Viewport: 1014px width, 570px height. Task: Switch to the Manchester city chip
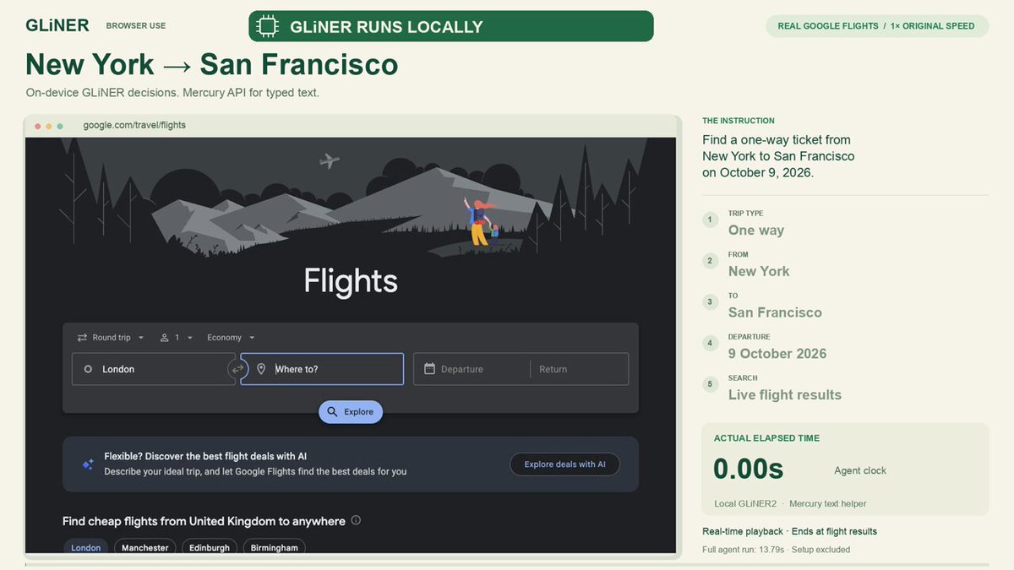[145, 547]
